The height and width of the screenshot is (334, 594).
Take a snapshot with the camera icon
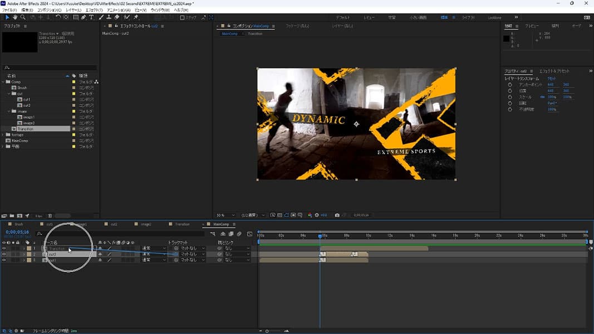tap(337, 215)
